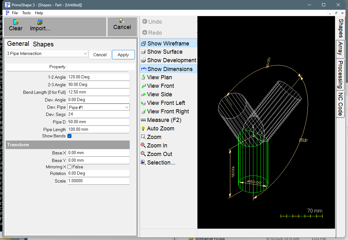Click the Redo arrow icon
348x240 pixels.
[145, 33]
